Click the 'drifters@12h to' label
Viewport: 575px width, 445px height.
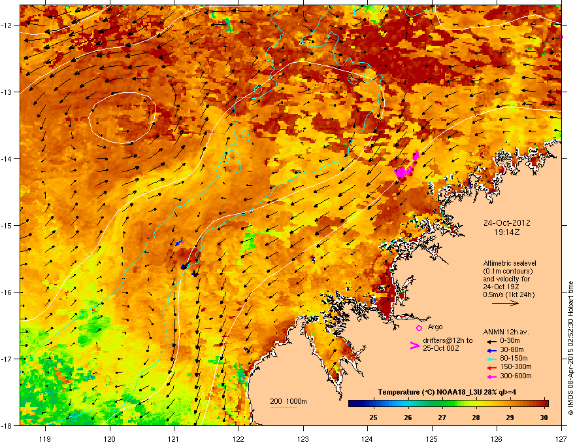pyautogui.click(x=448, y=341)
